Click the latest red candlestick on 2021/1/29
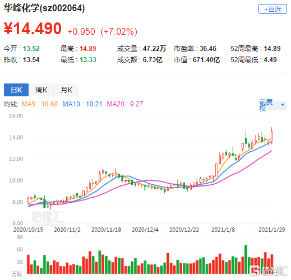Viewport: 291px width, 280px height. [x=272, y=137]
